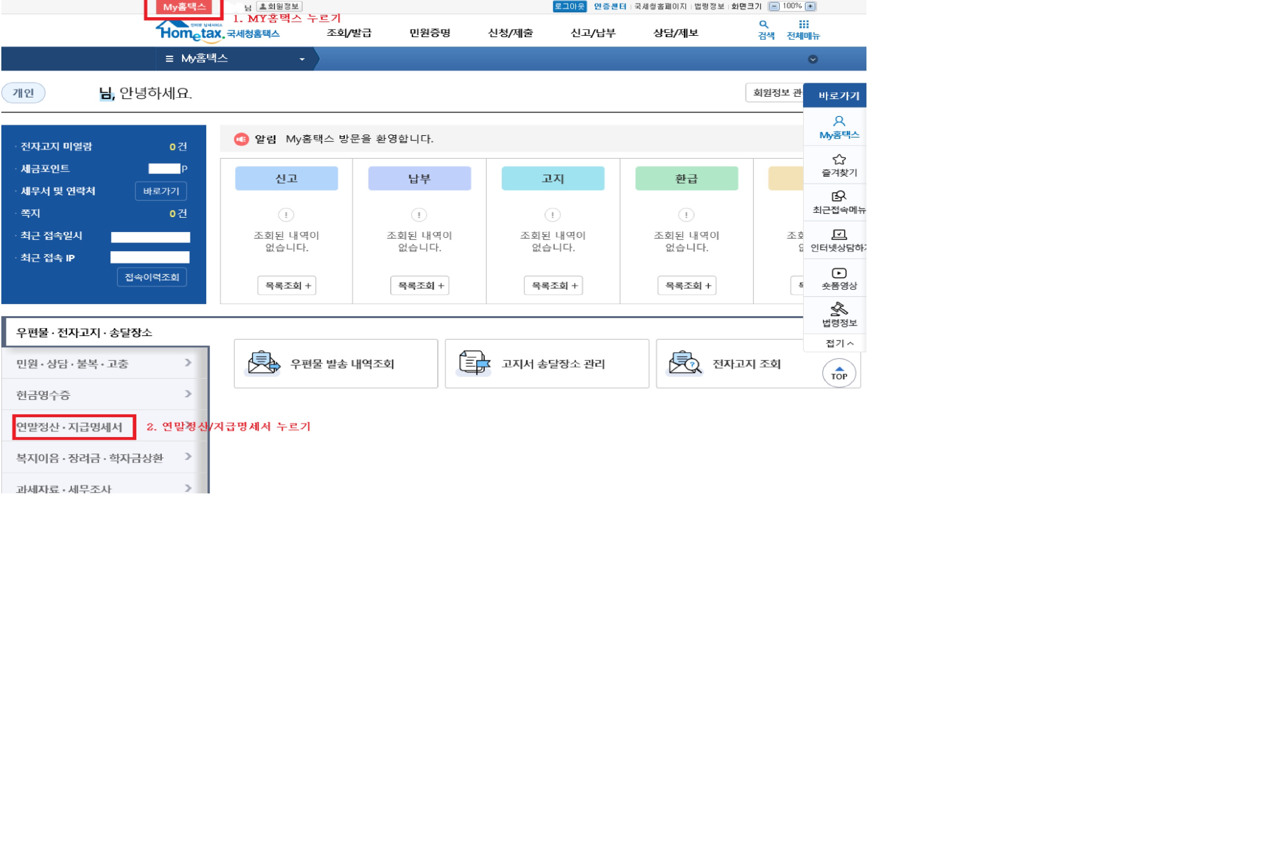Screen dimensions: 1268x847
Task: Click the info icon in the 신고 card
Action: pyautogui.click(x=286, y=215)
